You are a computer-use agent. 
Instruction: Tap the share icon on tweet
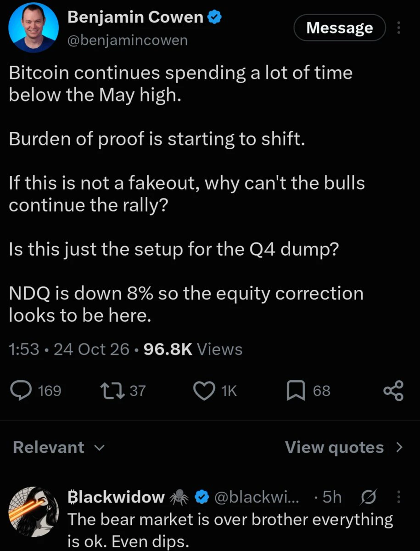coord(393,391)
